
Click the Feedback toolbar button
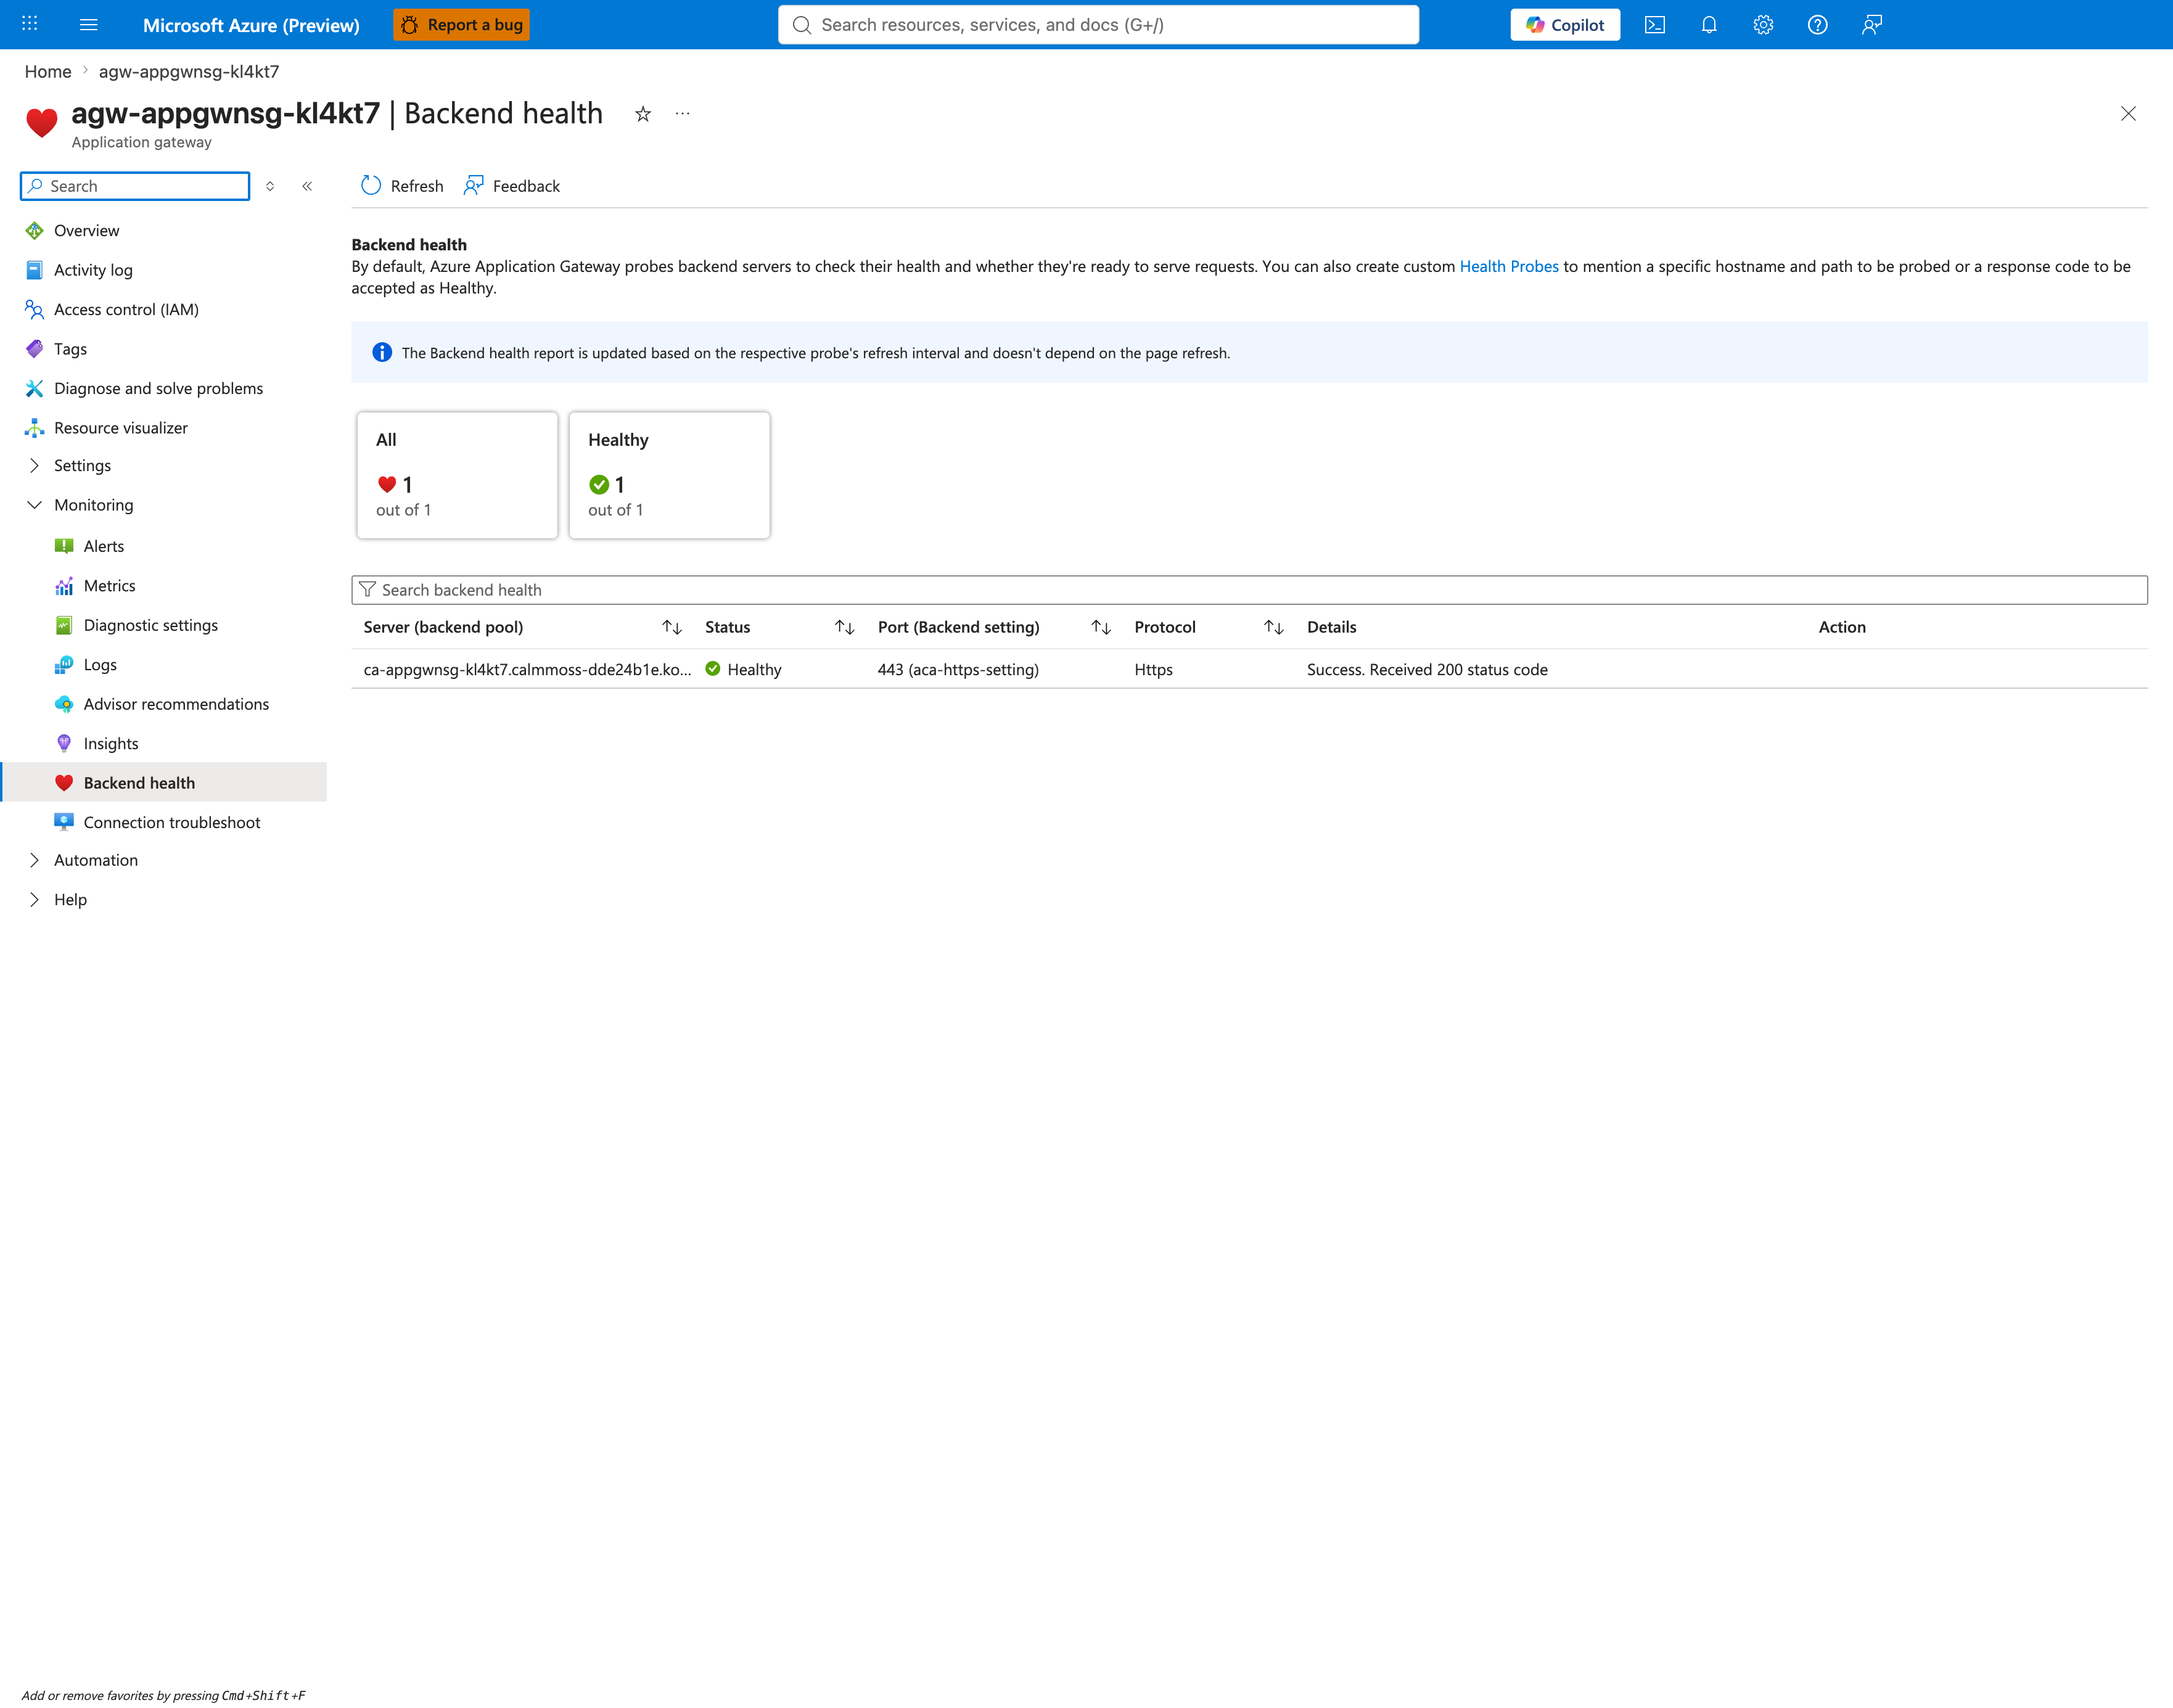coord(512,186)
